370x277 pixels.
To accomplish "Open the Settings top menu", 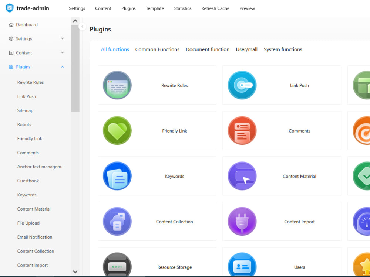I will pyautogui.click(x=77, y=8).
